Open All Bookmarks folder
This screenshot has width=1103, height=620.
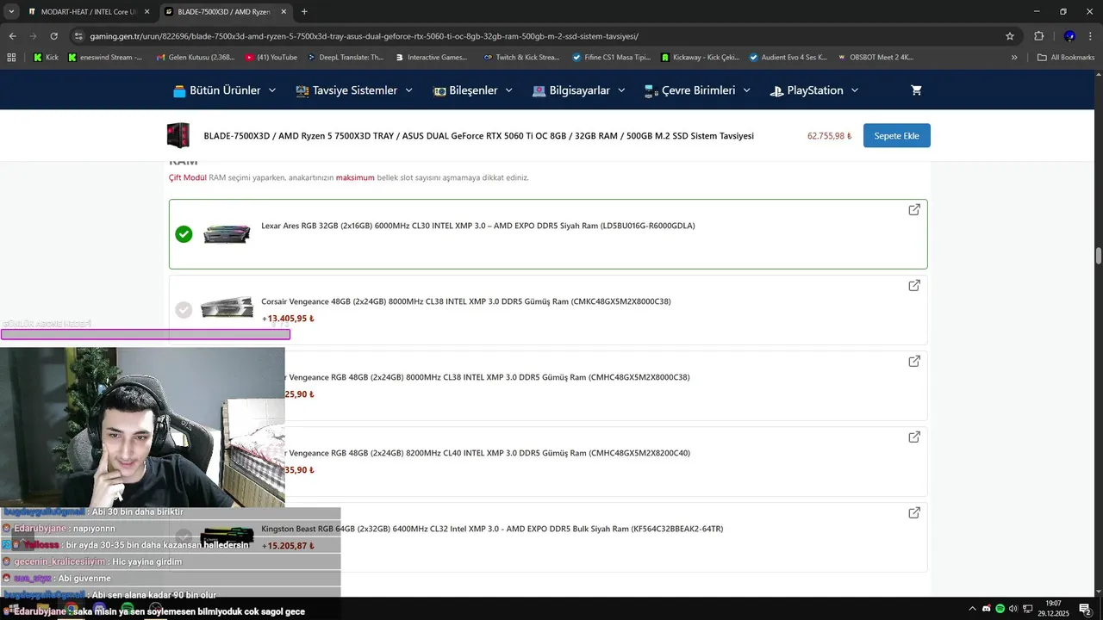click(x=1066, y=58)
